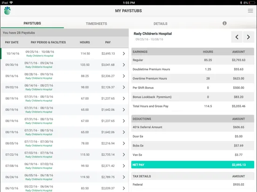This screenshot has width=257, height=192.
Task: Tap the battery indicator in status bar
Action: [x=252, y=3]
